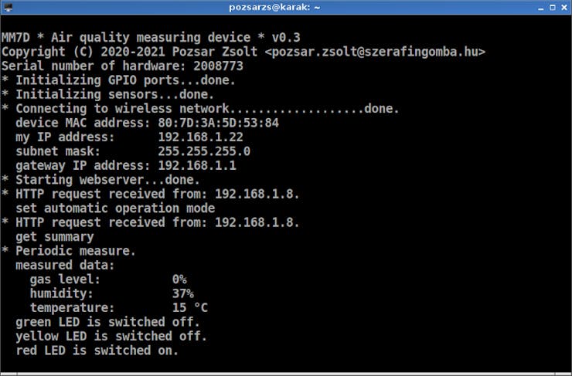The width and height of the screenshot is (572, 376).
Task: Click the 'red LED is switched on' line
Action: (97, 350)
